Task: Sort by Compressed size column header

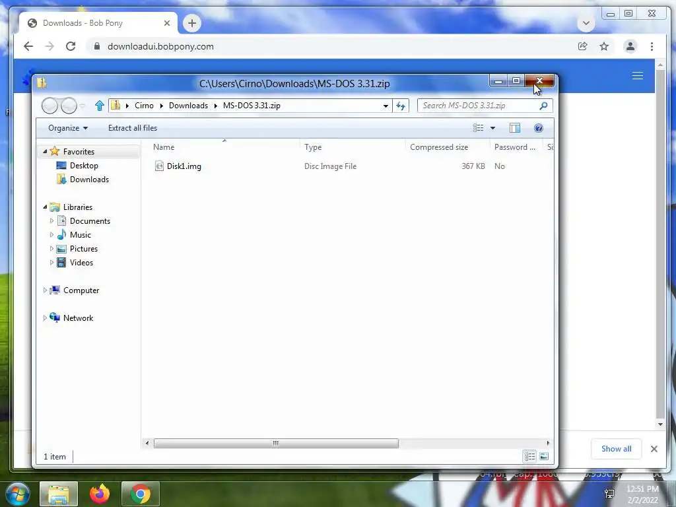Action: 448,147
